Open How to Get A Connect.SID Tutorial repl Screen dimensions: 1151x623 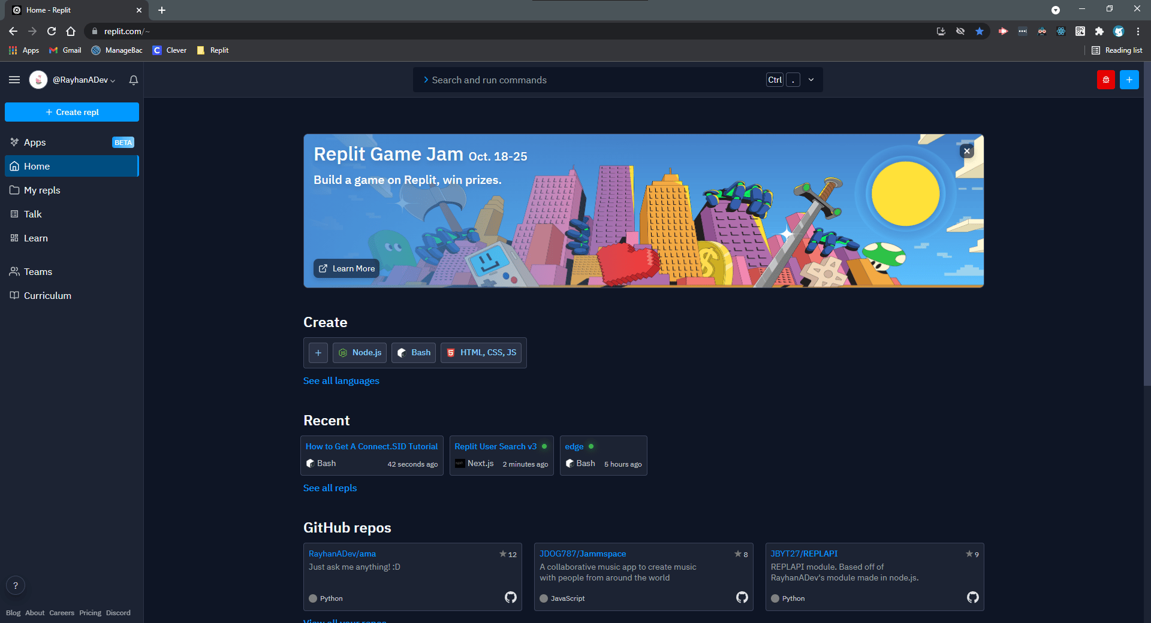coord(372,446)
